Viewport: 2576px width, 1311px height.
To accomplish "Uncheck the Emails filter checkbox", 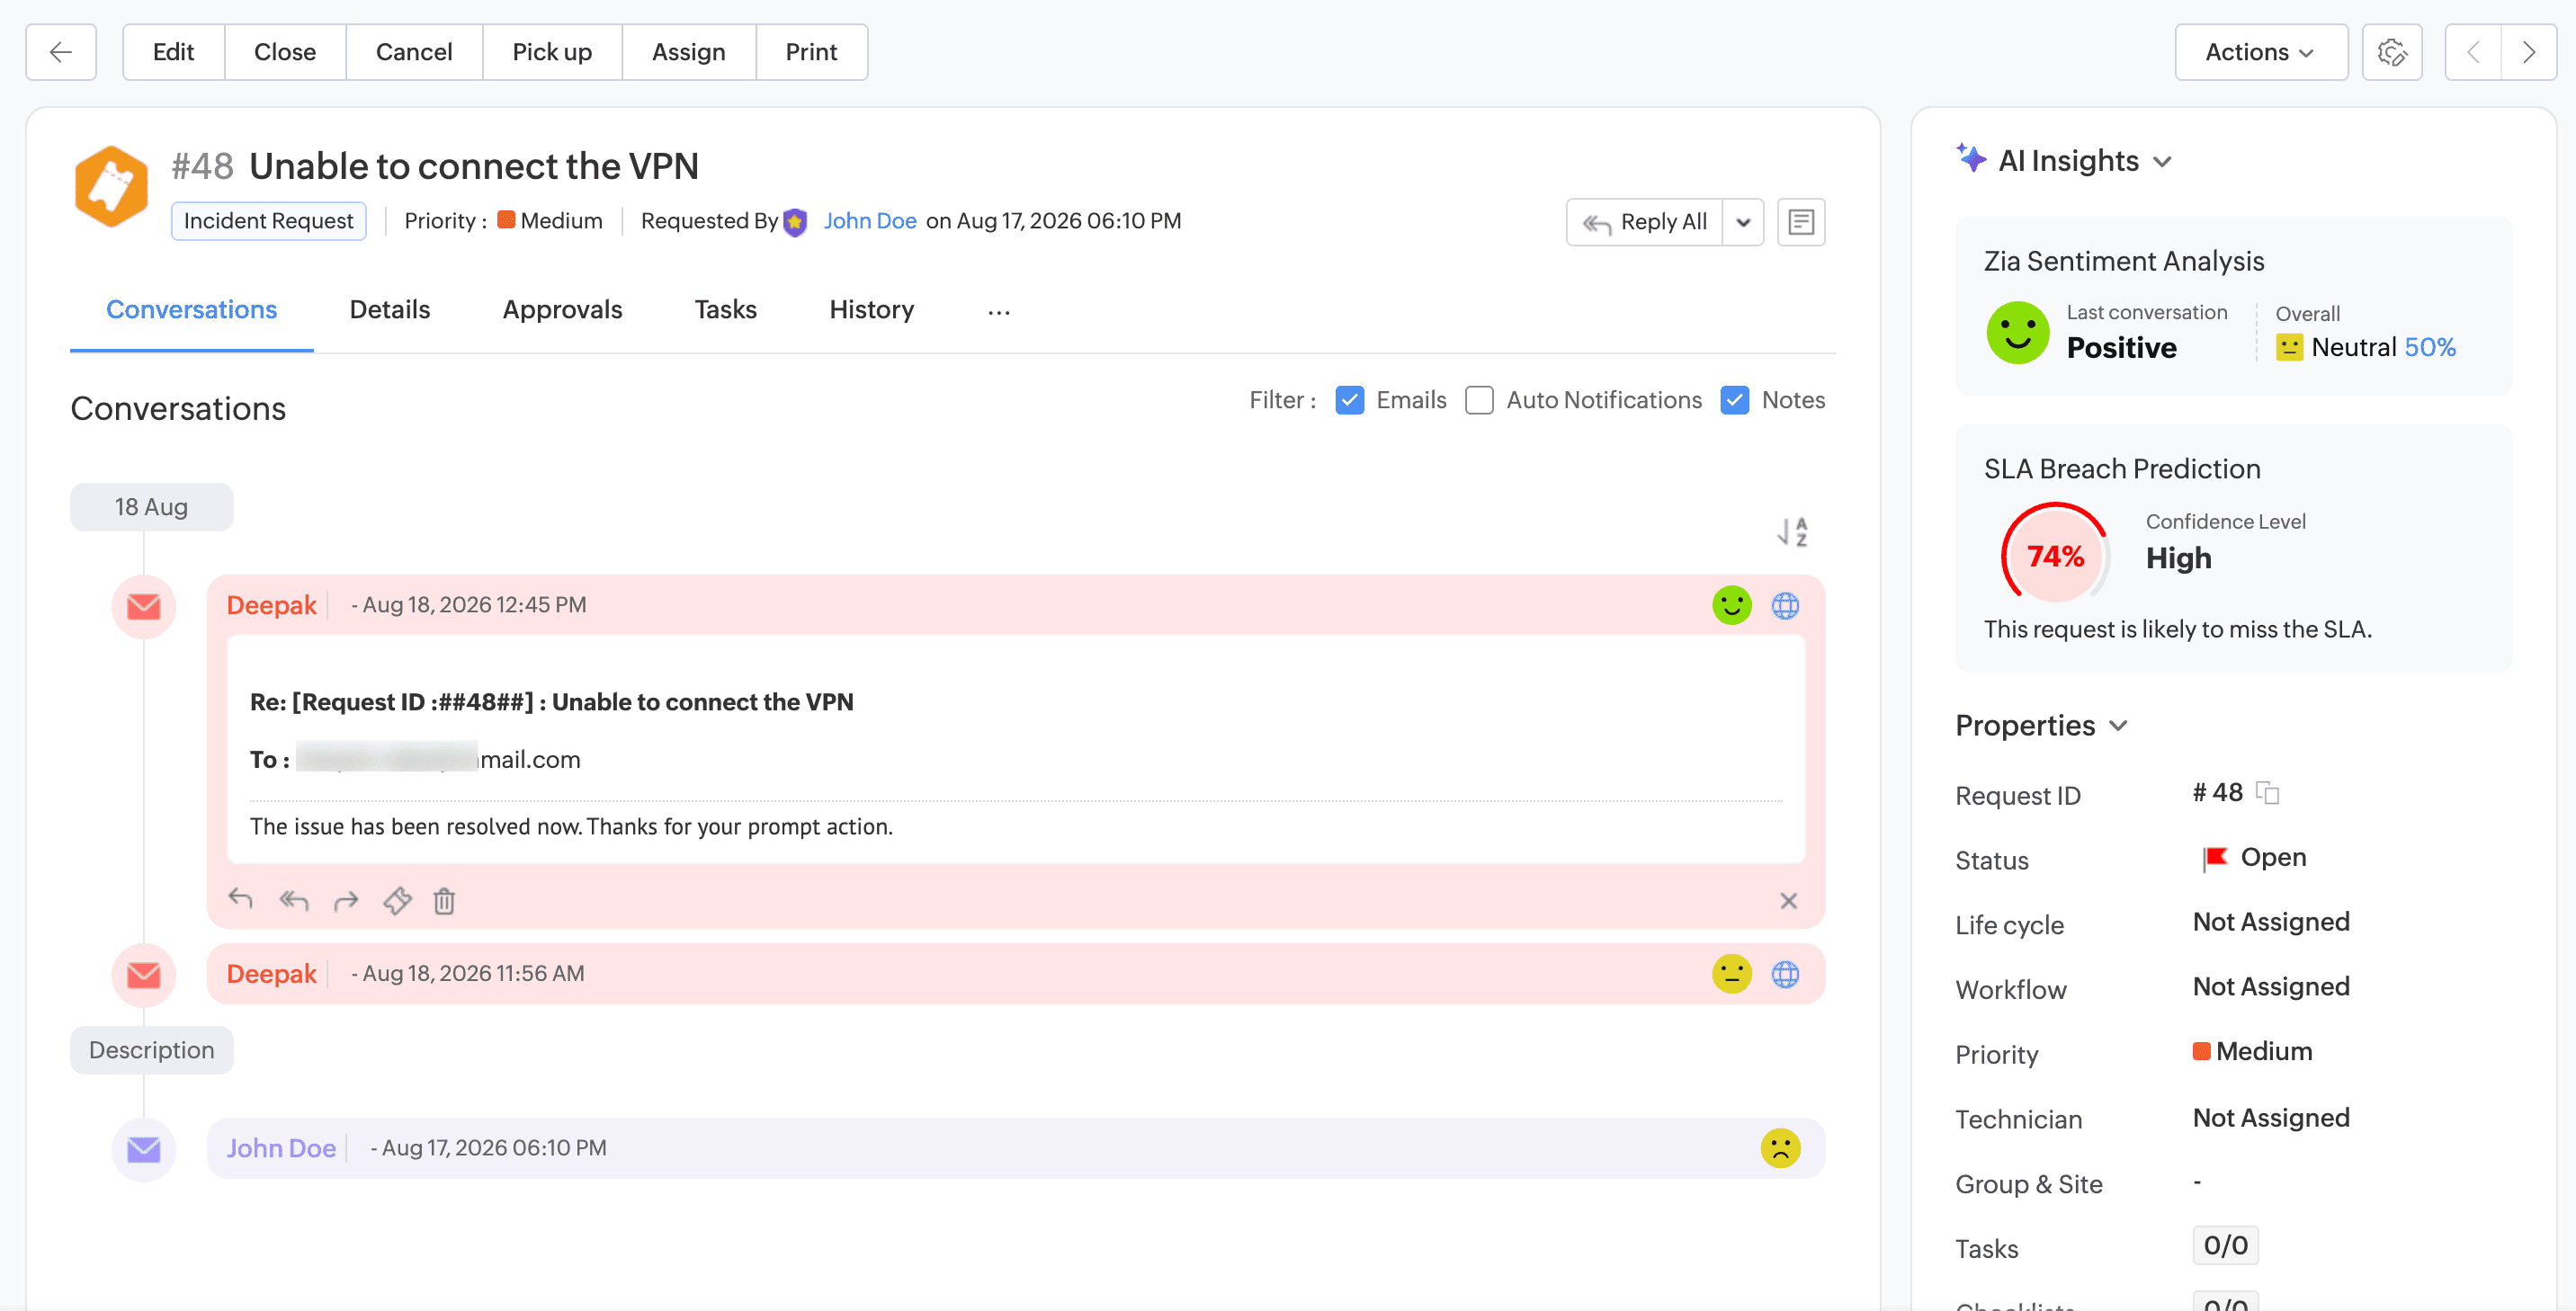I will (x=1350, y=400).
